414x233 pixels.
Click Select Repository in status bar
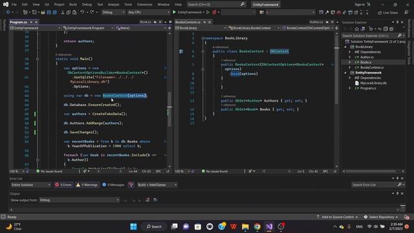click(380, 217)
